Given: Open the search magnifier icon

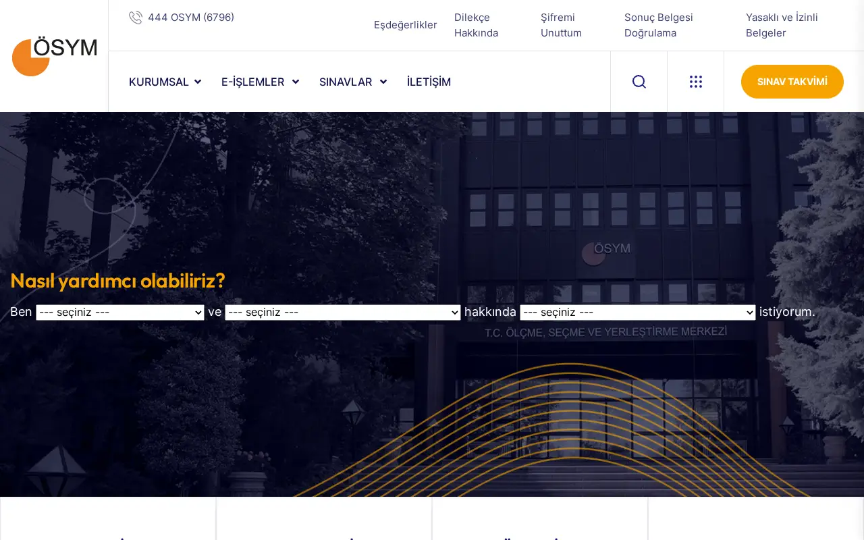Looking at the screenshot, I should [x=639, y=82].
